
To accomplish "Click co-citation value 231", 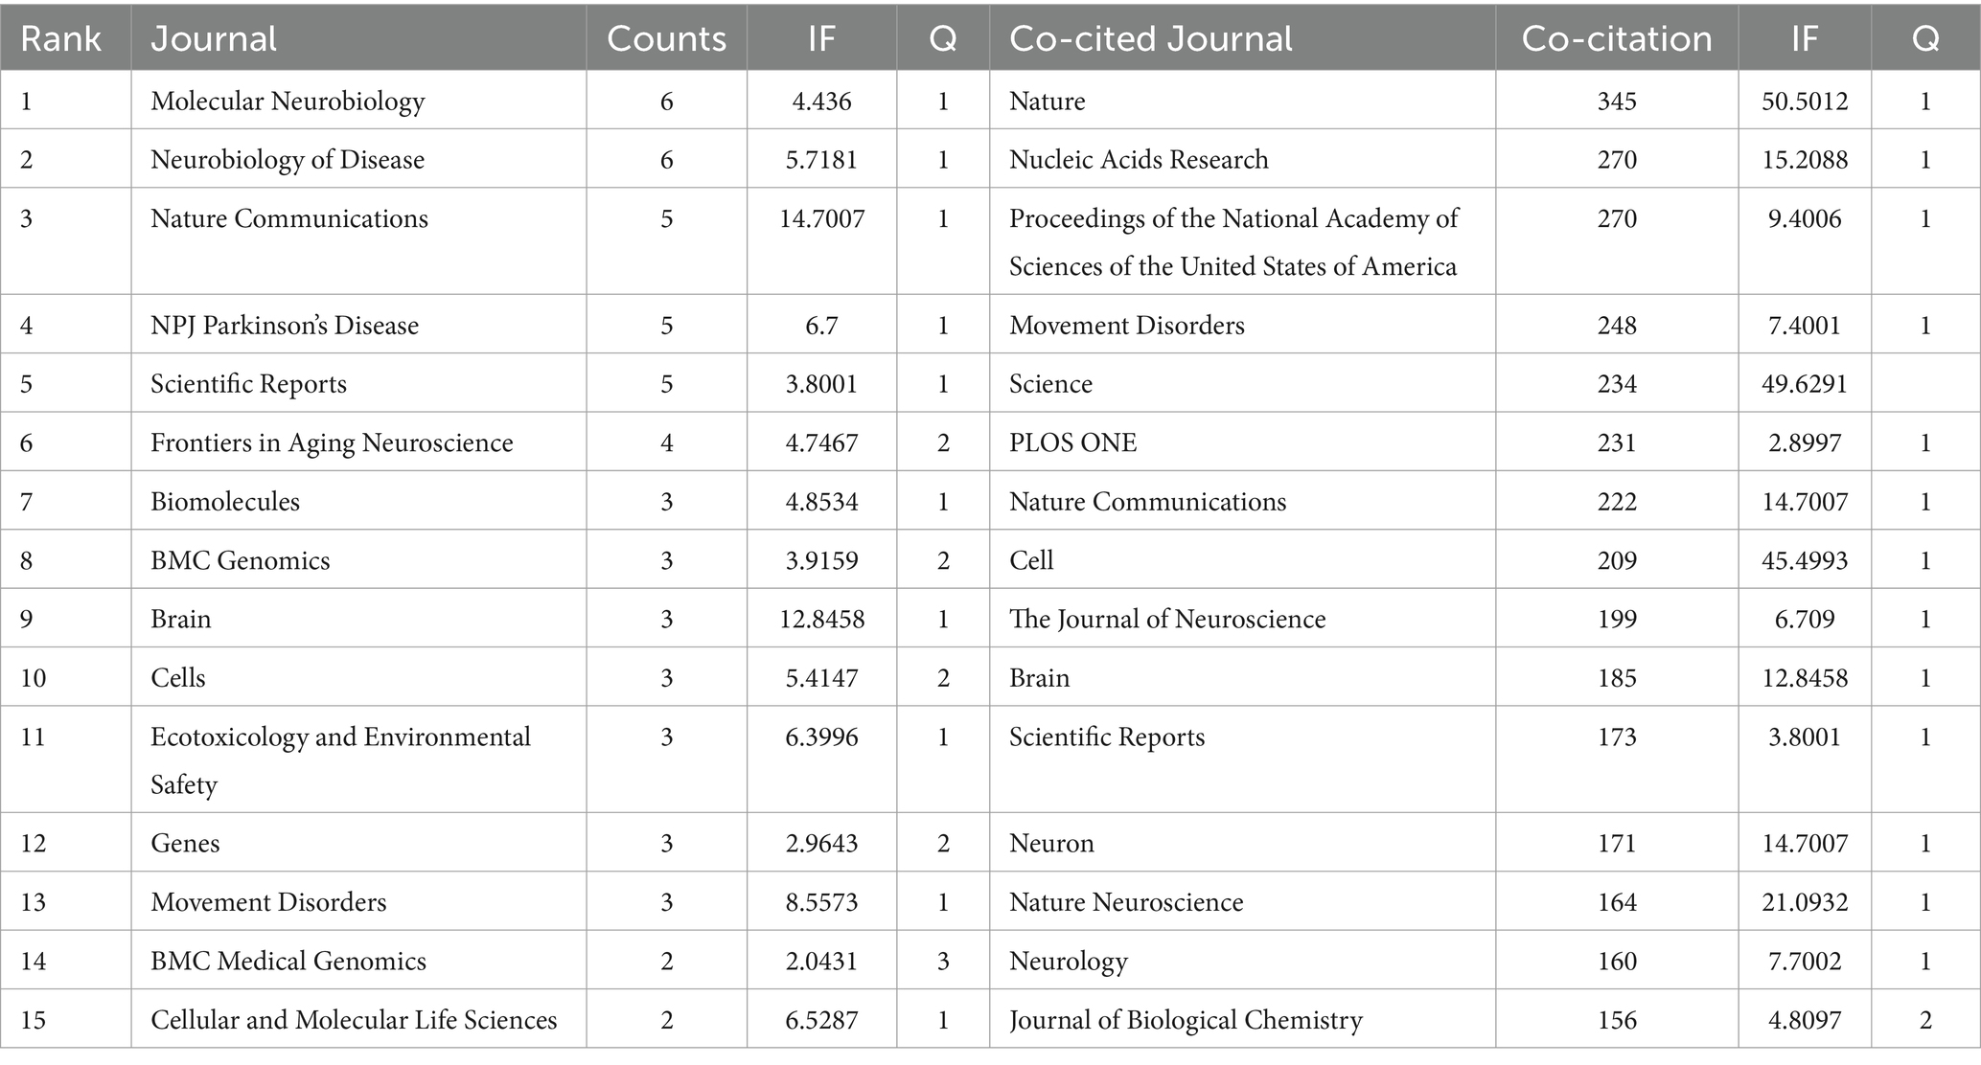I will tap(1617, 442).
